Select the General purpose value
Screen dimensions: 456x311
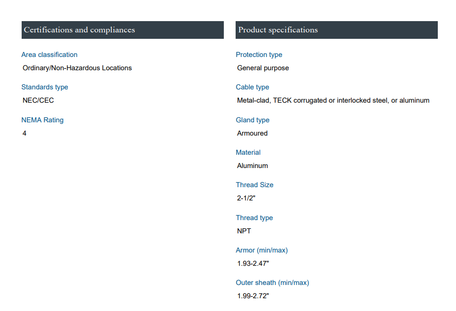pyautogui.click(x=263, y=68)
